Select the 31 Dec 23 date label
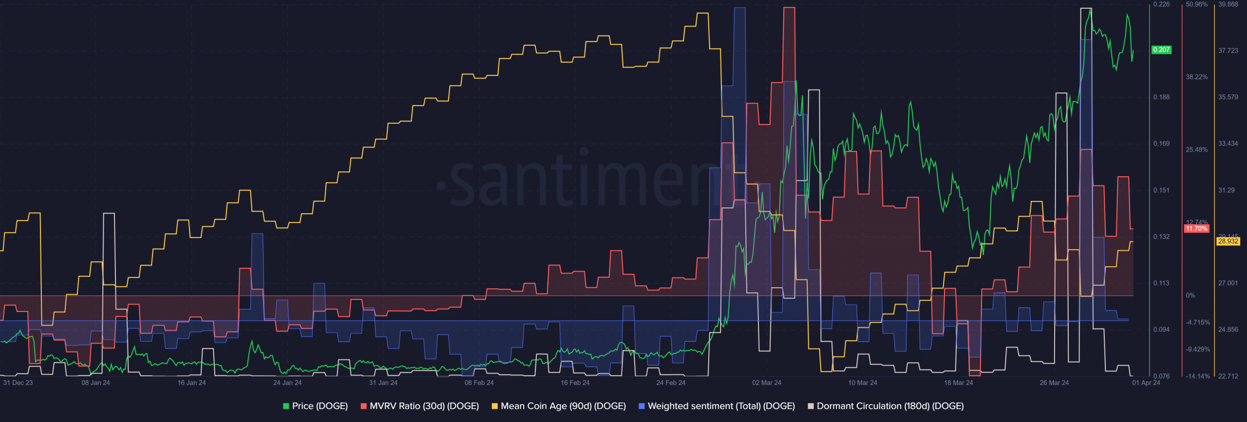Screen dimensions: 1247x422 [18, 383]
